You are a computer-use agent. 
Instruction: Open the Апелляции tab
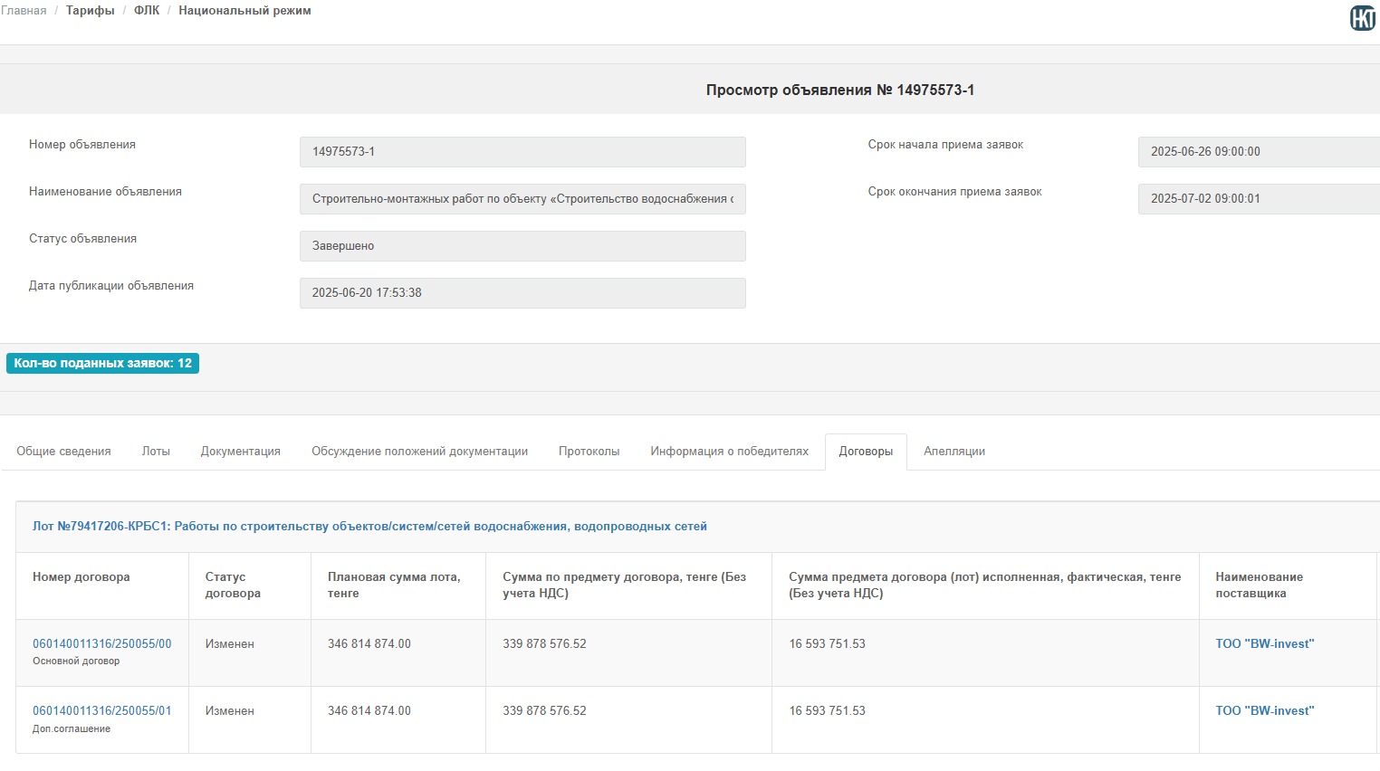(x=954, y=452)
